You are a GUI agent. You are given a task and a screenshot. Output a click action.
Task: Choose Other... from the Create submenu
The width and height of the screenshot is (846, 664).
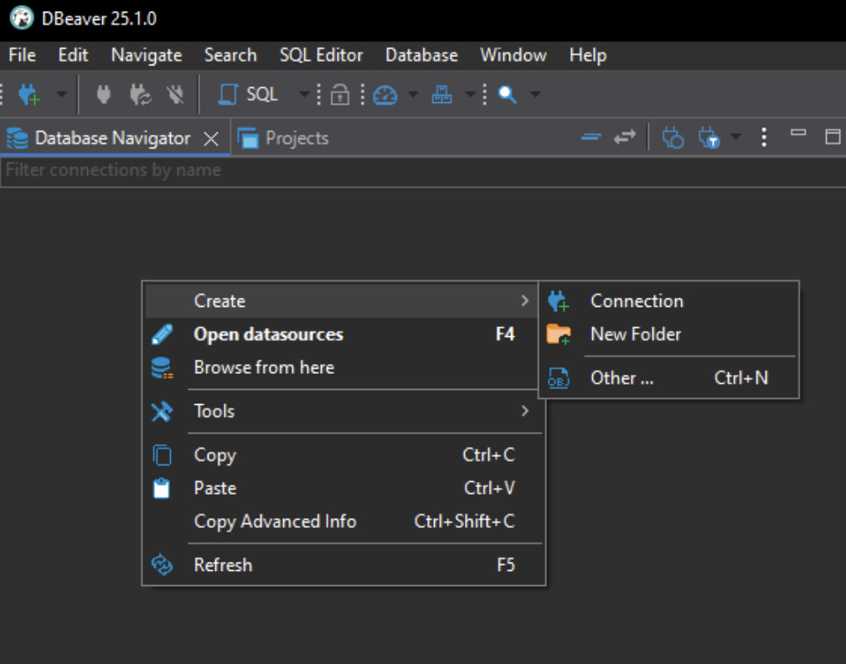(669, 378)
